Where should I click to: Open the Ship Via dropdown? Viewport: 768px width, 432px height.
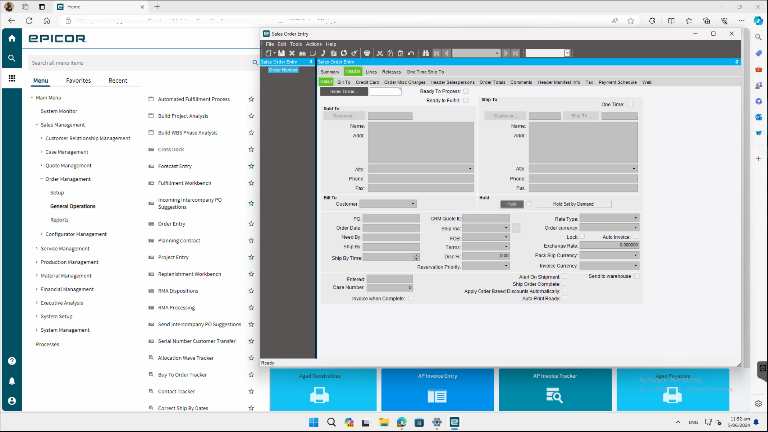506,228
